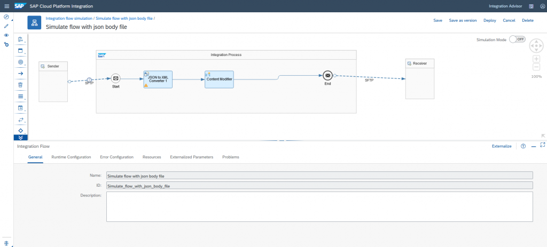Click the pan navigation wheel control

click(x=536, y=46)
